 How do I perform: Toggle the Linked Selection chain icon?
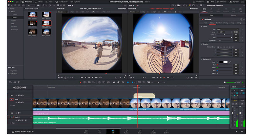[118, 82]
